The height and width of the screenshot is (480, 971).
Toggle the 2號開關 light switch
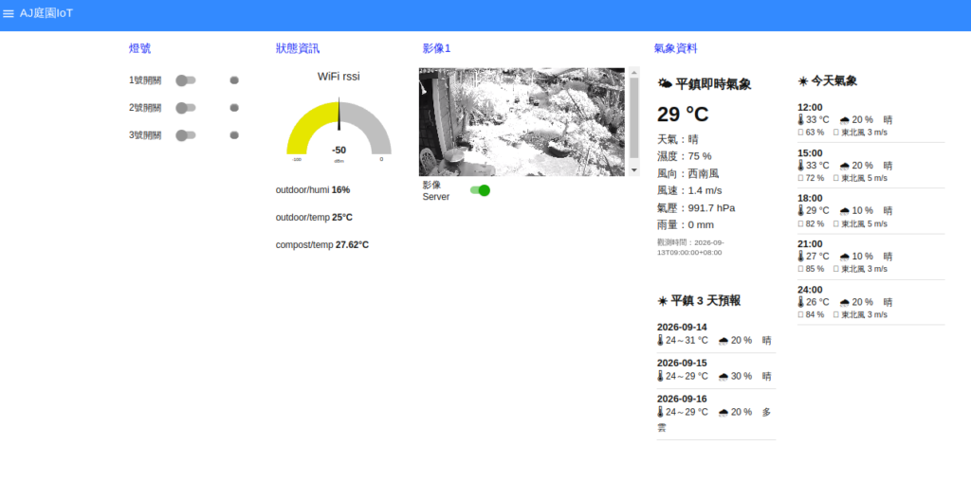coord(186,108)
